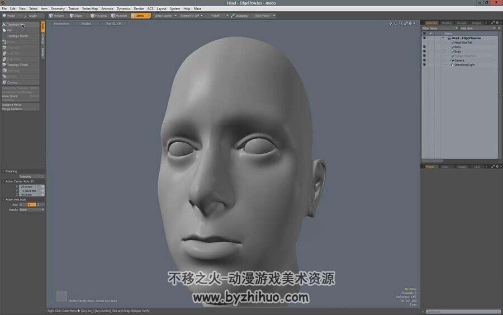Select the Head Size Ref item
503x315 pixels.
[x=463, y=43]
